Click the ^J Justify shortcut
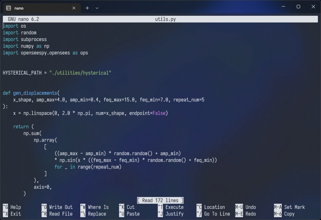 pyautogui.click(x=171, y=214)
